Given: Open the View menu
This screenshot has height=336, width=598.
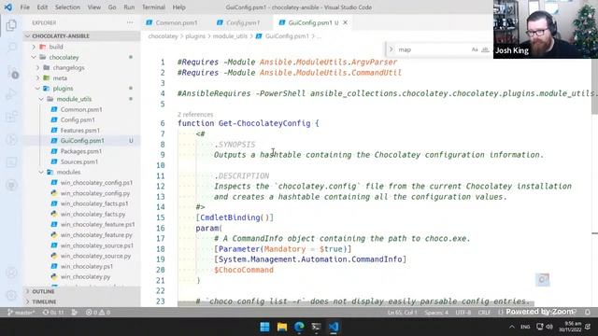Looking at the screenshot, I should coord(94,7).
